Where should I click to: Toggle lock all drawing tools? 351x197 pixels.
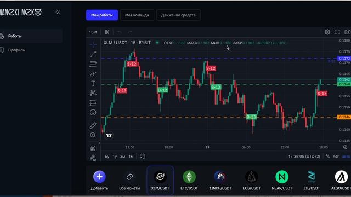coord(93,158)
